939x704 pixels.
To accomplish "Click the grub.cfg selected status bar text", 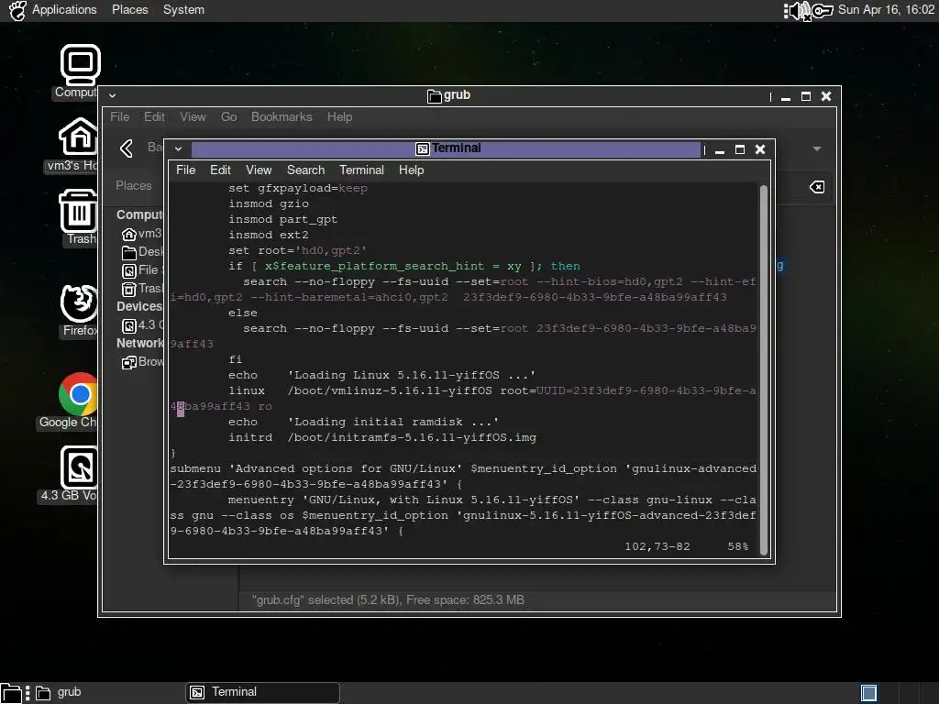I will pyautogui.click(x=388, y=599).
